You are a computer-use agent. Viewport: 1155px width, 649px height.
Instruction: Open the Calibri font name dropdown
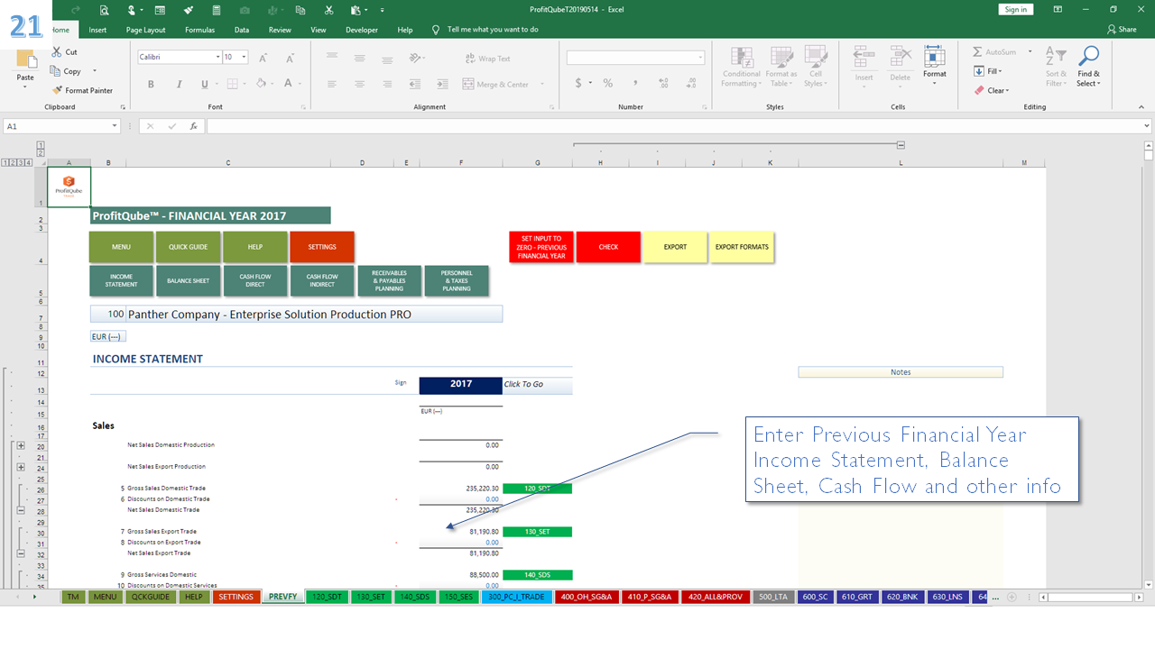click(217, 57)
